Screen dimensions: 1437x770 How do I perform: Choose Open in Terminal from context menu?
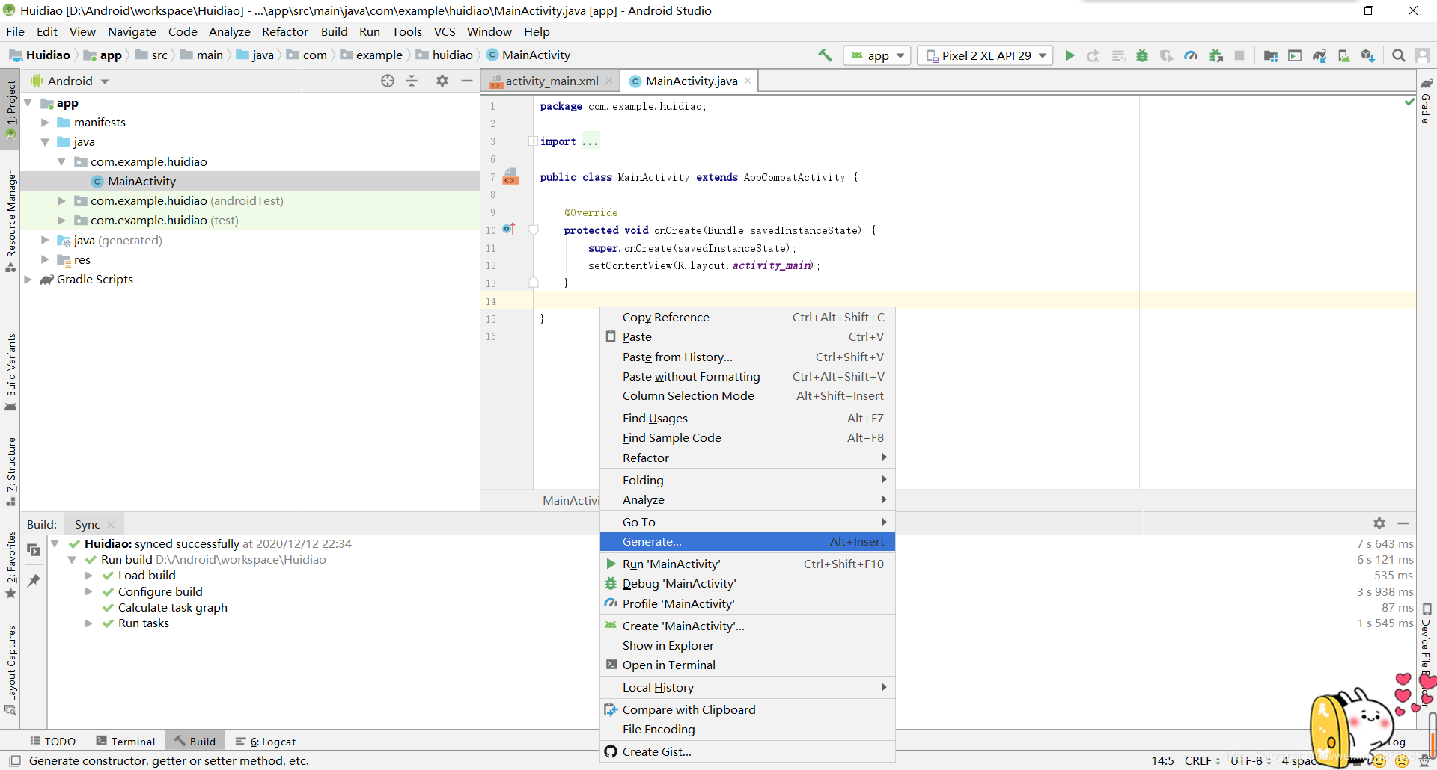click(x=748, y=665)
